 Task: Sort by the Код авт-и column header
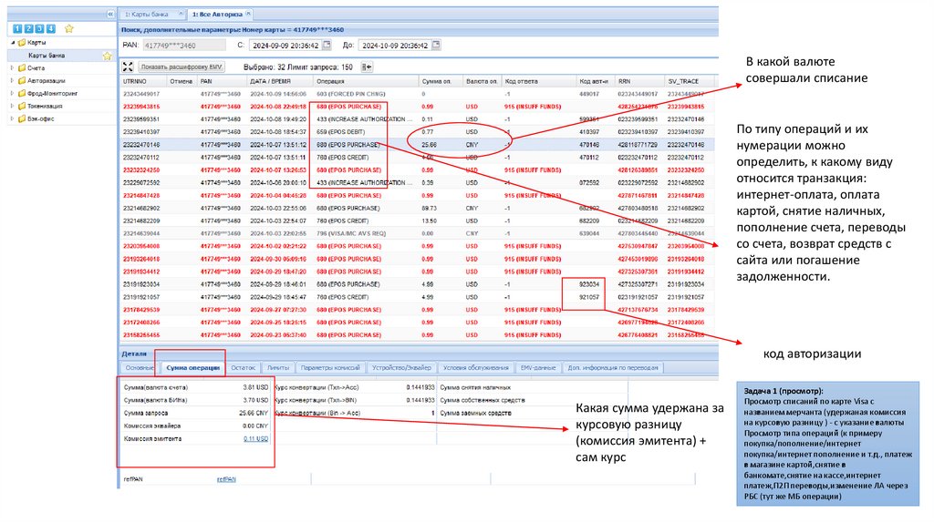click(x=596, y=81)
